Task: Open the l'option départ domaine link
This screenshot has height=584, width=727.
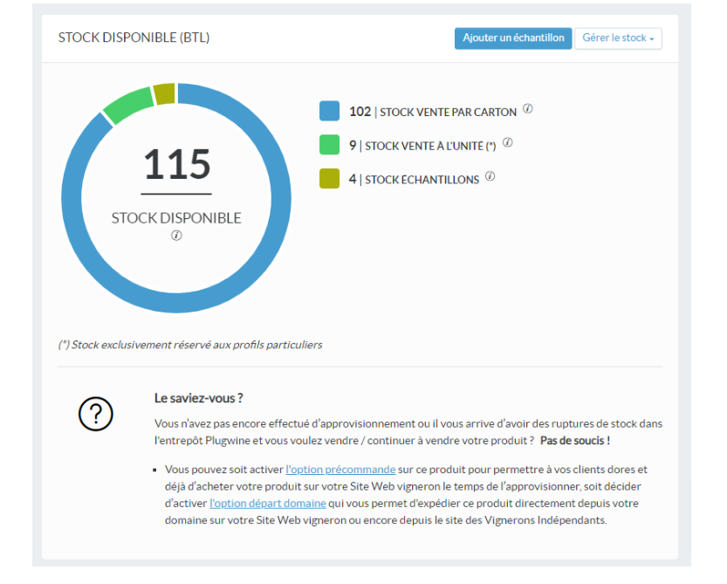Action: coord(268,503)
